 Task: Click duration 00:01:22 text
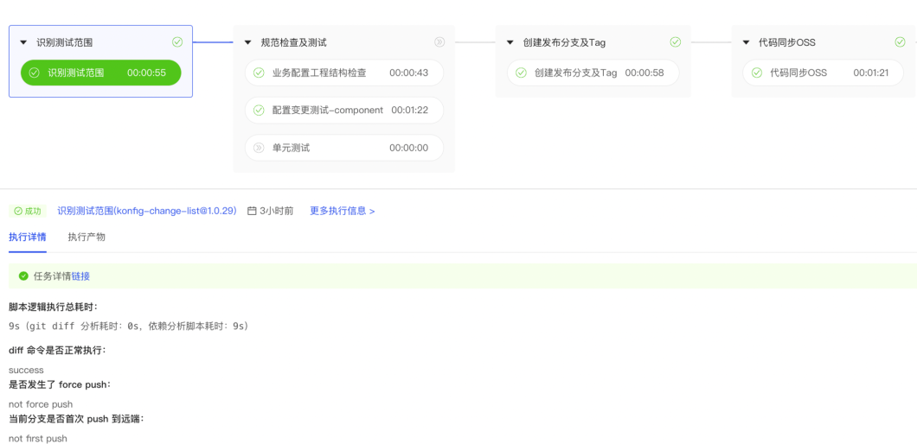[x=411, y=110]
